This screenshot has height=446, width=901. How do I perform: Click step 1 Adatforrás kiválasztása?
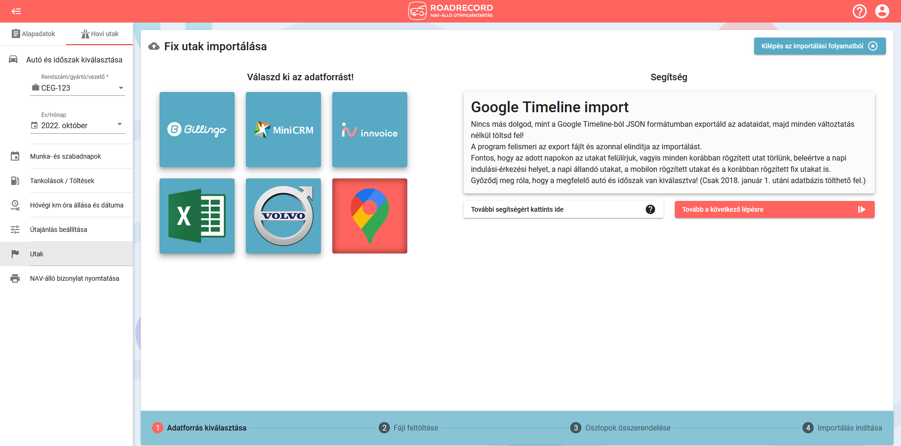pyautogui.click(x=199, y=428)
